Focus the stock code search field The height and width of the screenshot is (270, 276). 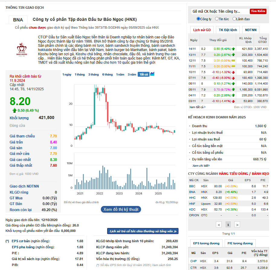[x=220, y=11]
